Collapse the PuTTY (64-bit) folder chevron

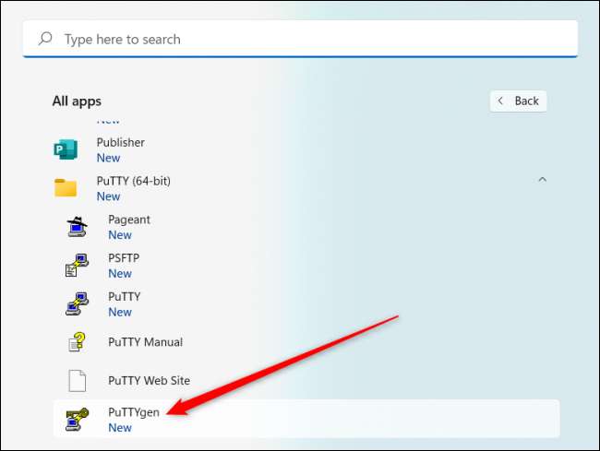coord(542,181)
